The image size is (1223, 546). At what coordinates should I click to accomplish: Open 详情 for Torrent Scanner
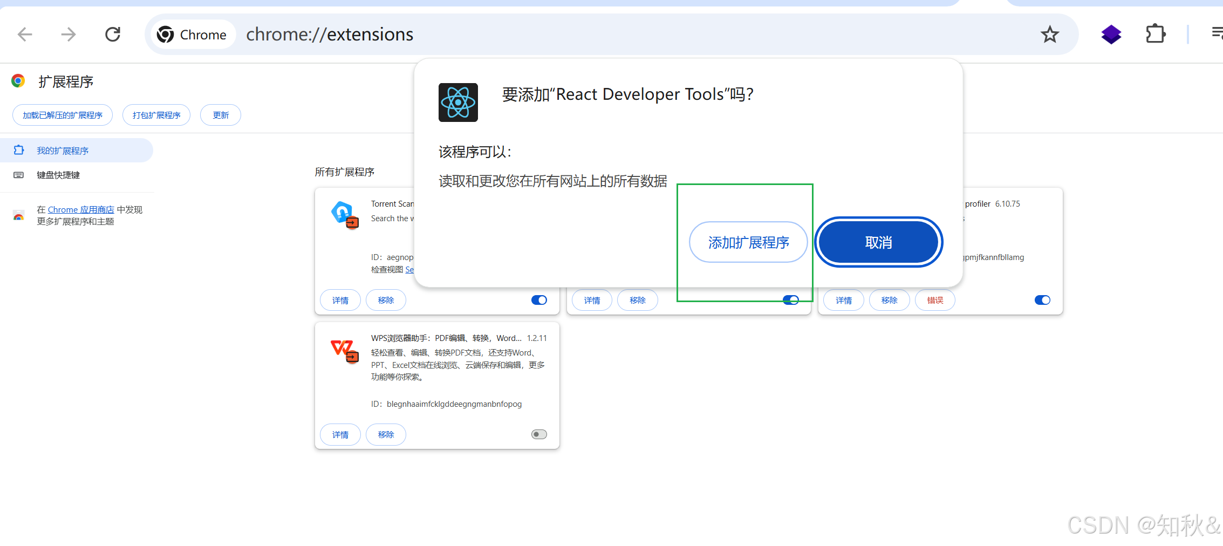pos(340,300)
